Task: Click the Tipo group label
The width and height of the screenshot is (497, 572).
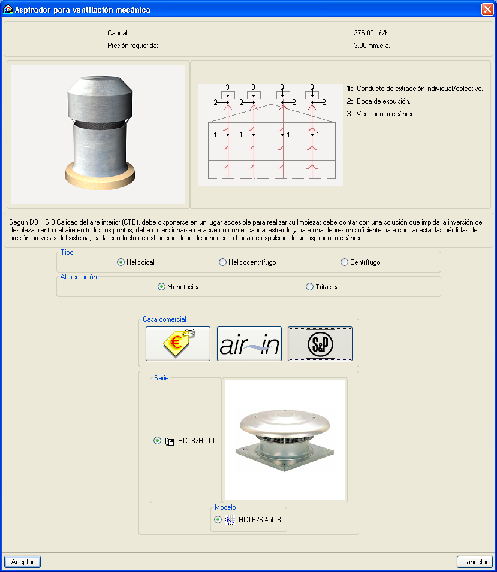Action: click(67, 252)
